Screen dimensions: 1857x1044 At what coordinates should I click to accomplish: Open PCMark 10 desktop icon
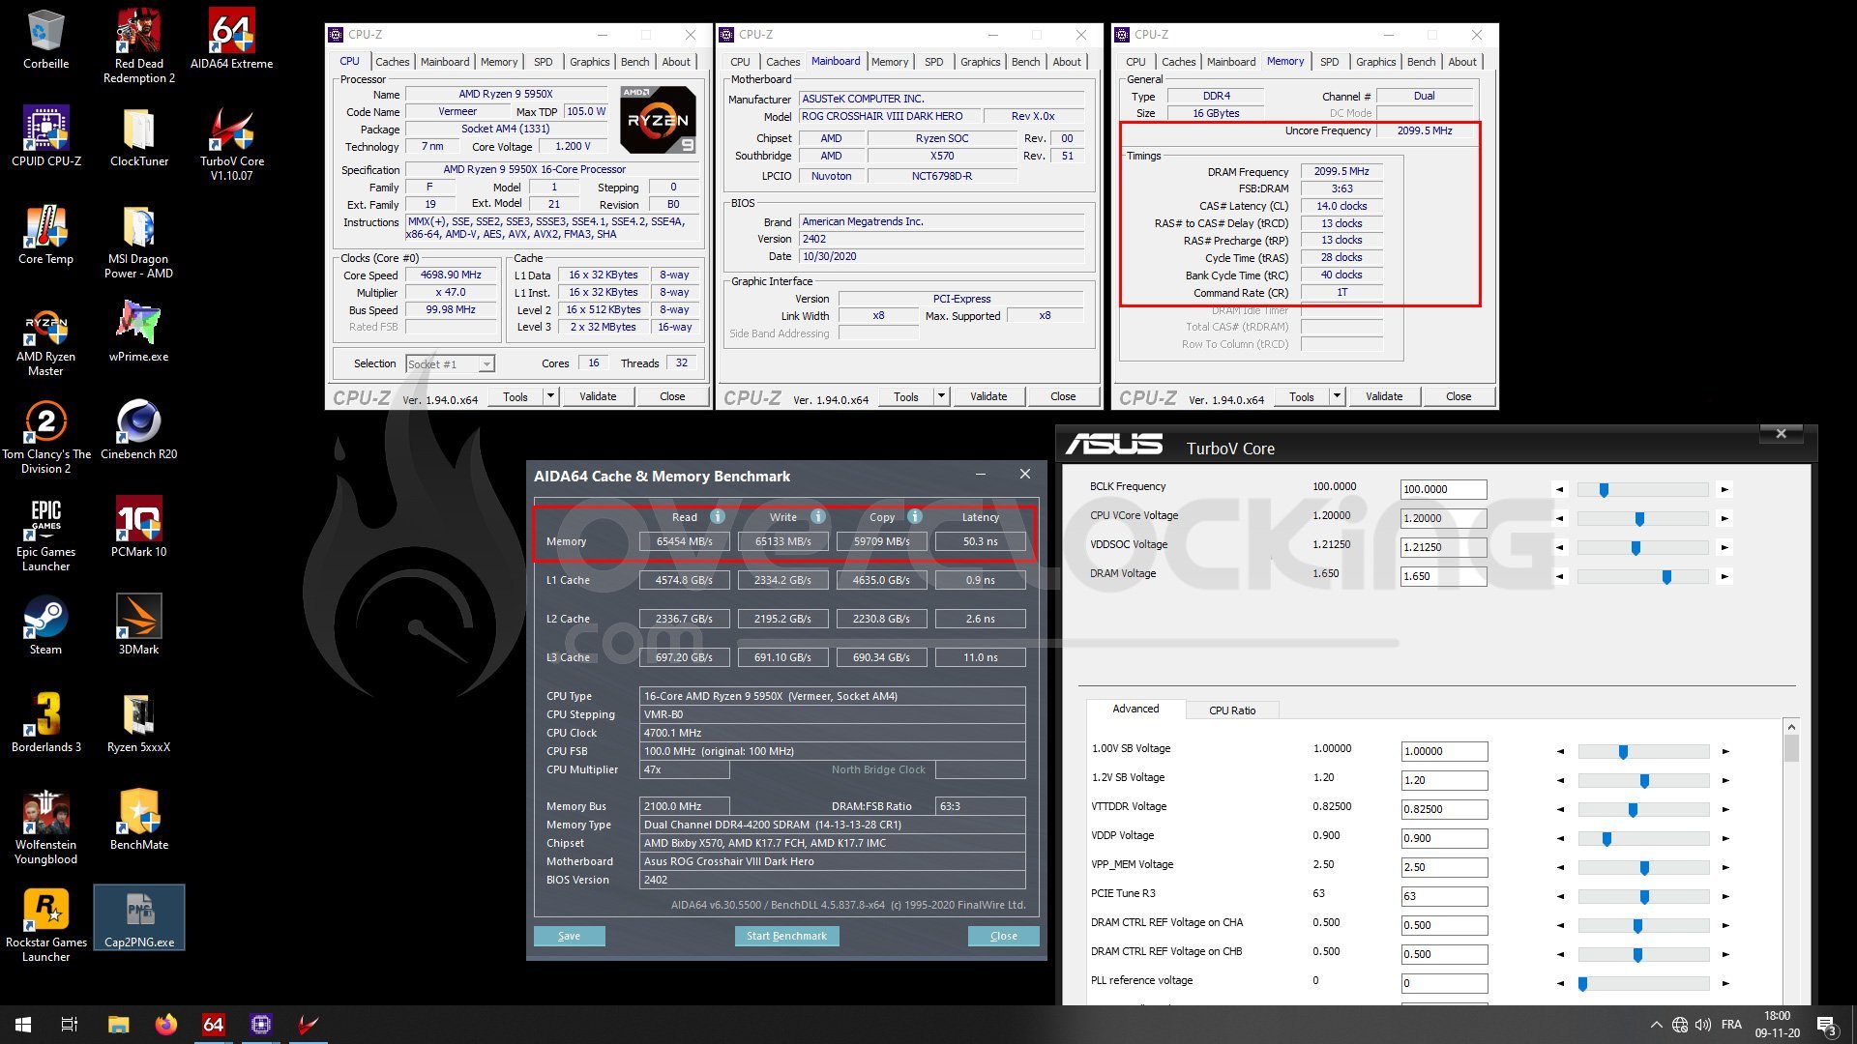tap(139, 528)
